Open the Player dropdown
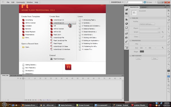This screenshot has width=171, height=107. pos(150,28)
